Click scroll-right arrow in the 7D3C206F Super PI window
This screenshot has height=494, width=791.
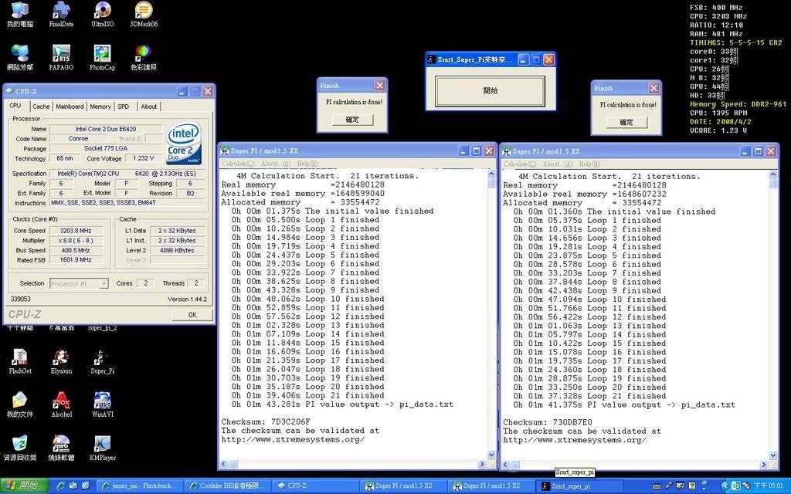[482, 464]
